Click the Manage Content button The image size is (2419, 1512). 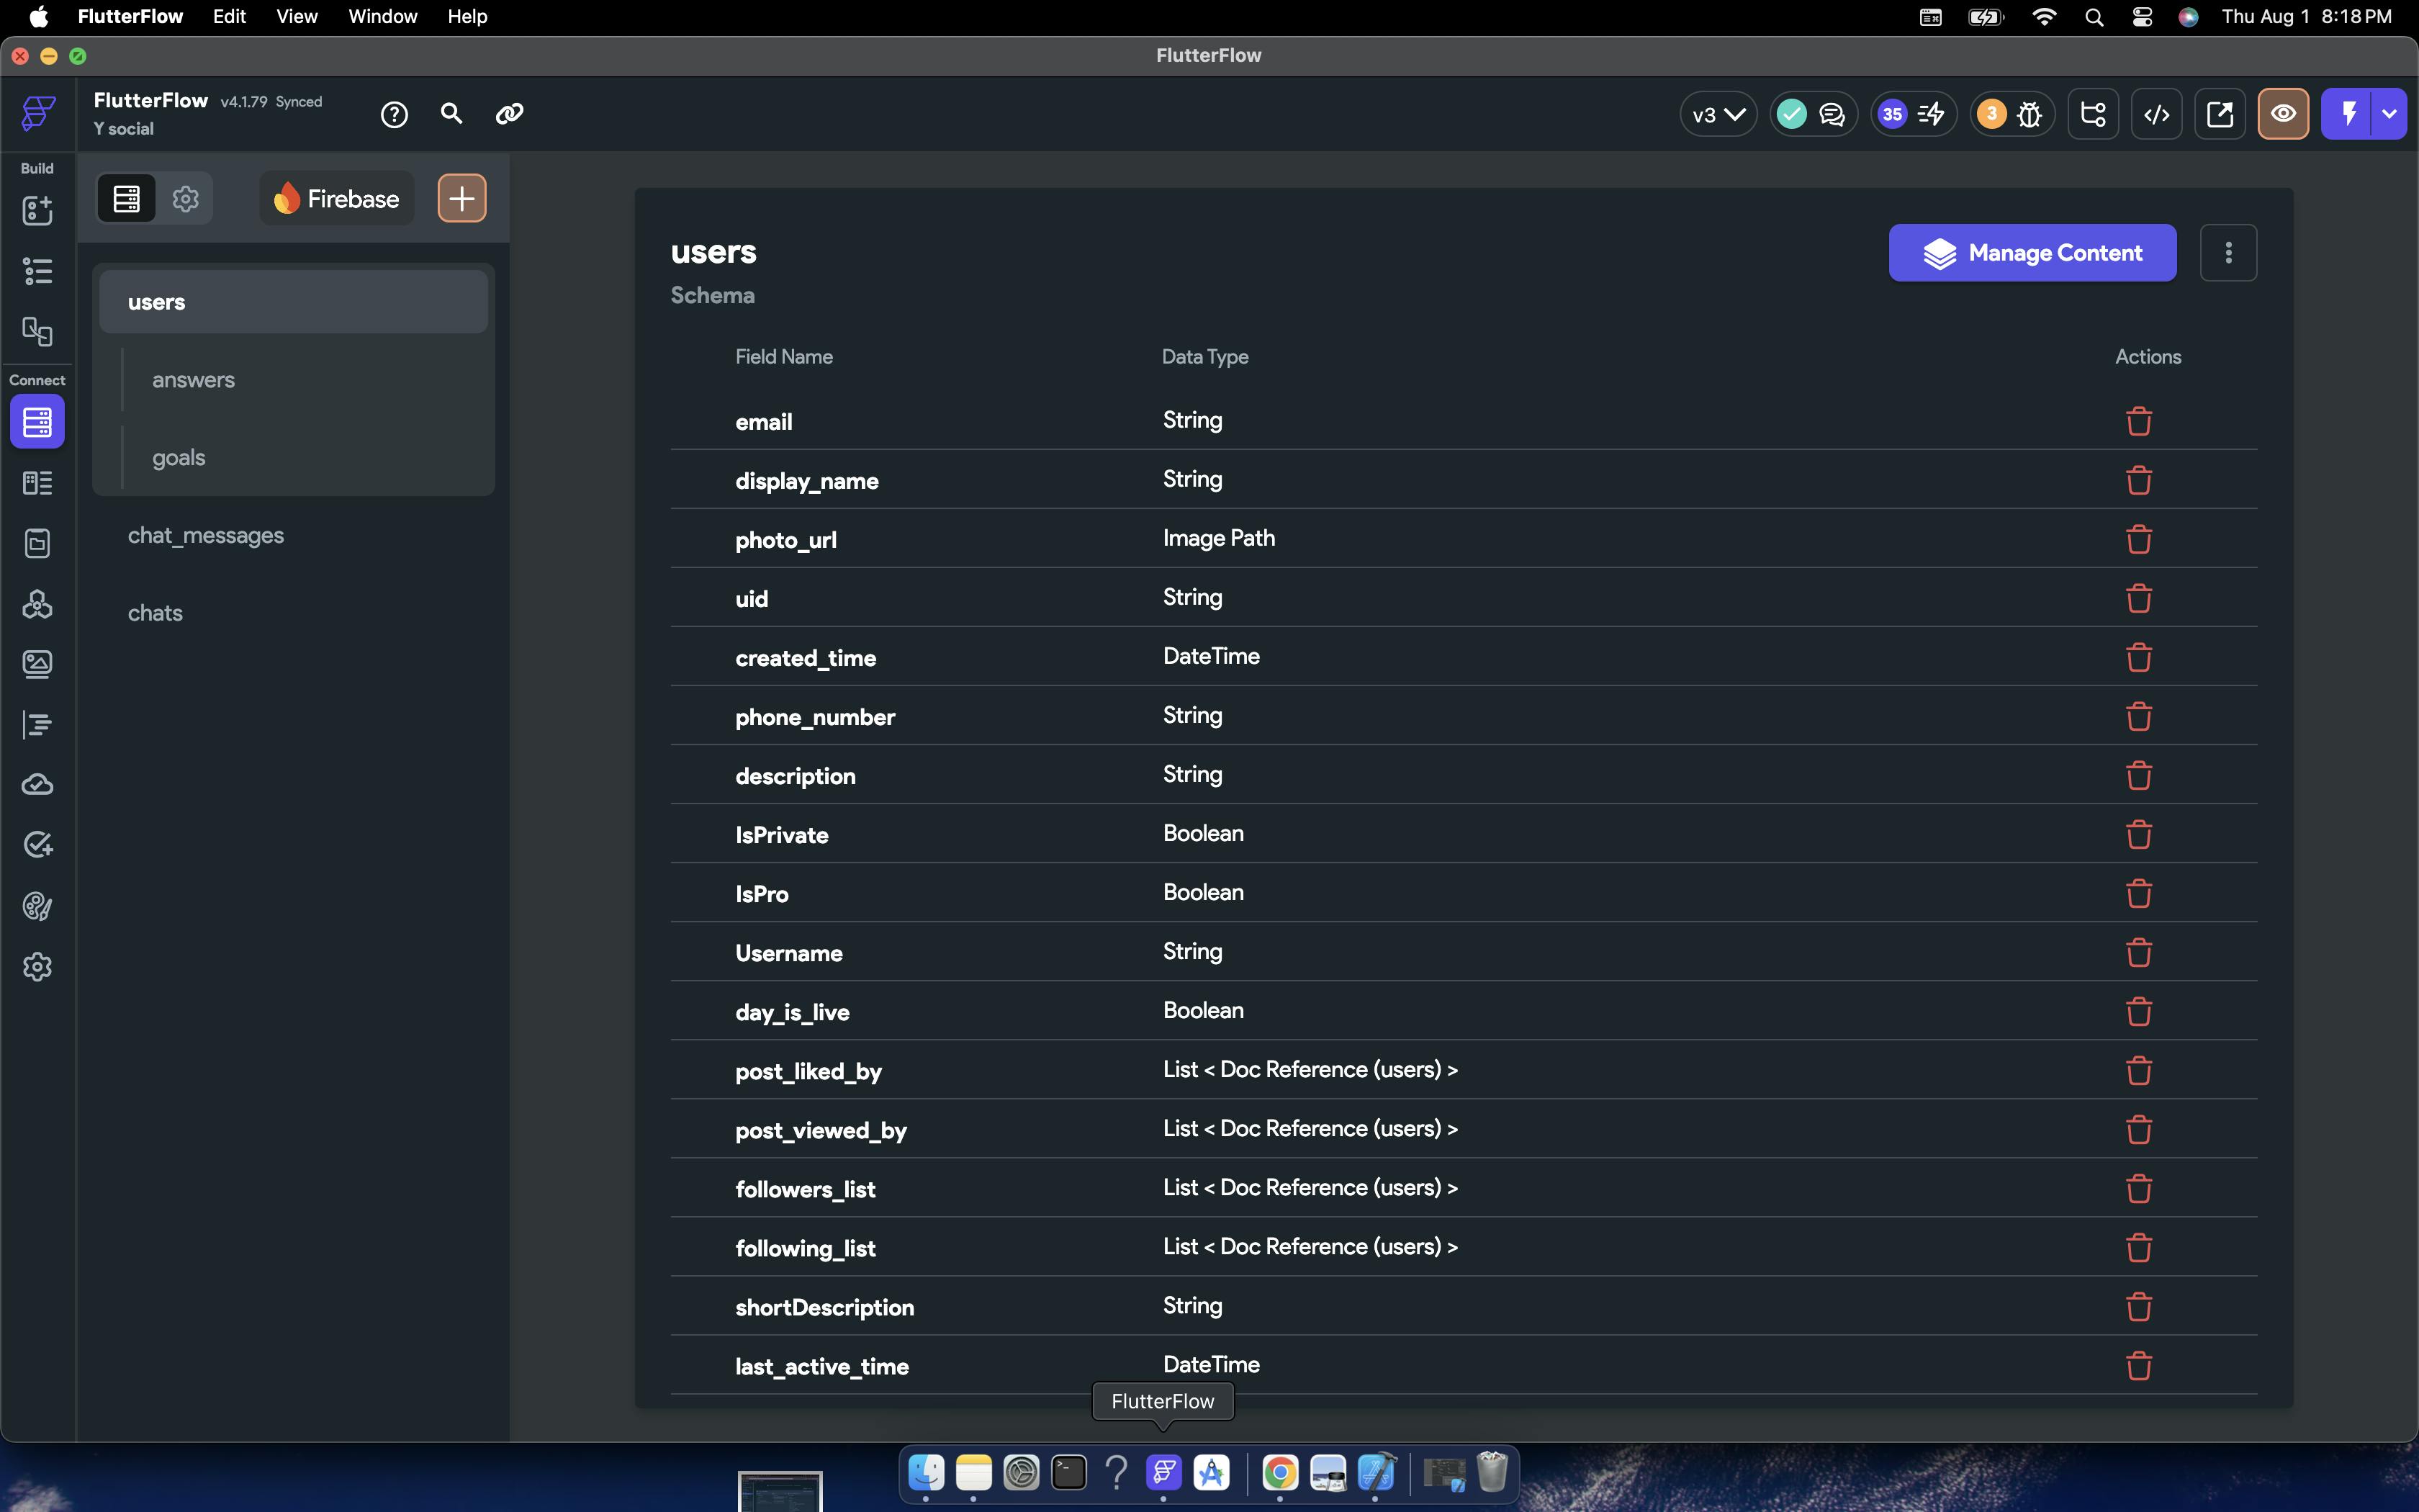tap(2031, 253)
